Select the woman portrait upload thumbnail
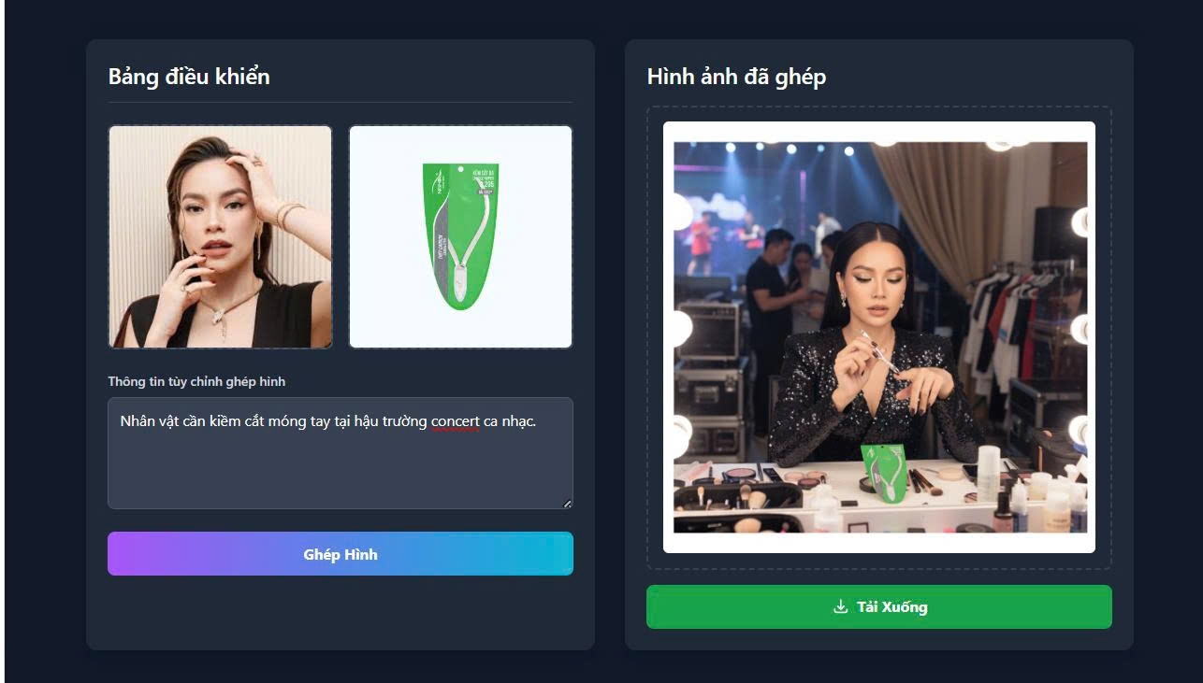The width and height of the screenshot is (1203, 683). [x=221, y=237]
